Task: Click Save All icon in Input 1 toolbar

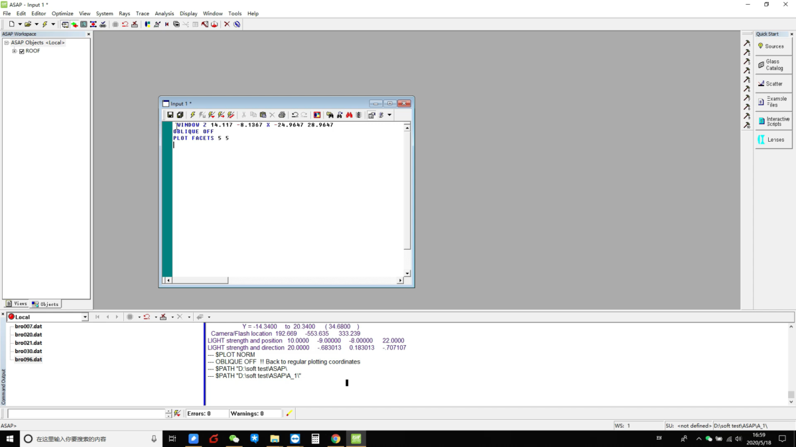Action: [180, 115]
